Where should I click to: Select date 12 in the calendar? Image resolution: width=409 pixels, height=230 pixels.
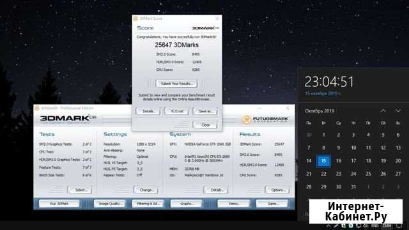tap(383, 148)
